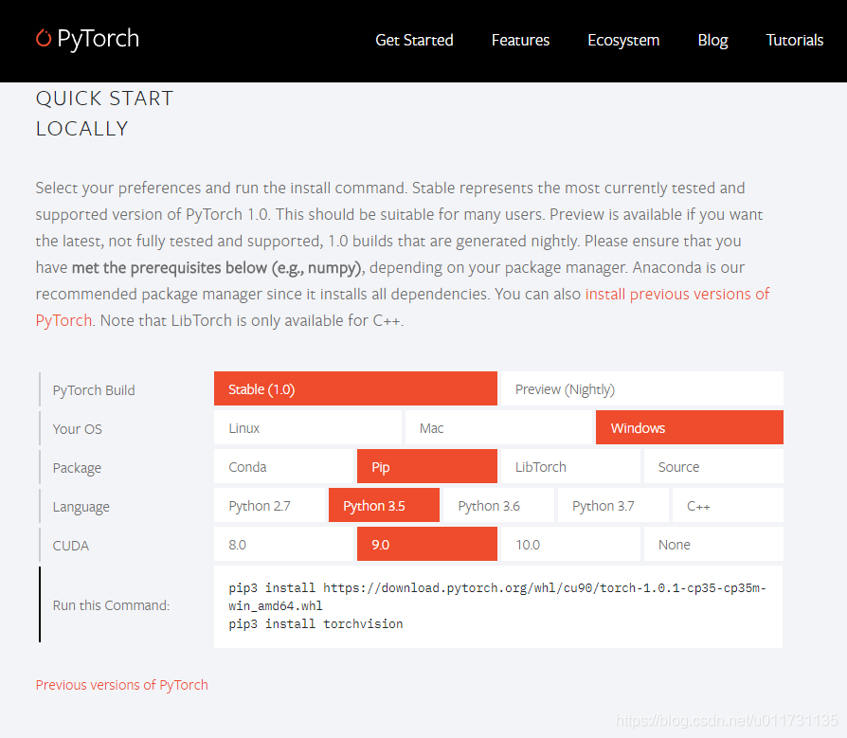Image resolution: width=847 pixels, height=738 pixels.
Task: Select the LibTorch package option
Action: [x=570, y=466]
